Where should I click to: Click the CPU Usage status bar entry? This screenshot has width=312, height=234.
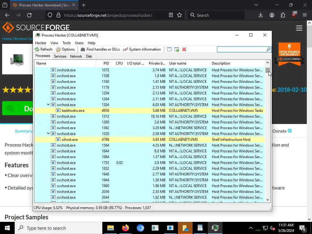pyautogui.click(x=48, y=208)
